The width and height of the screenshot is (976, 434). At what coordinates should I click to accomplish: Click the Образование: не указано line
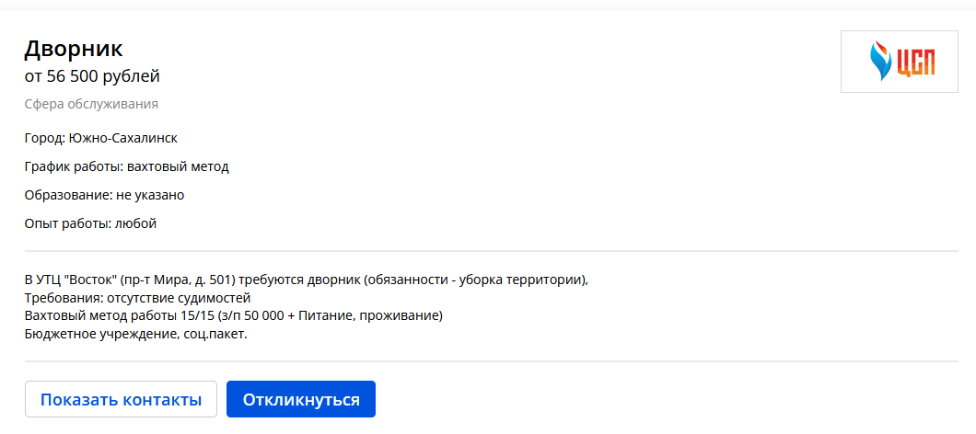(x=105, y=195)
